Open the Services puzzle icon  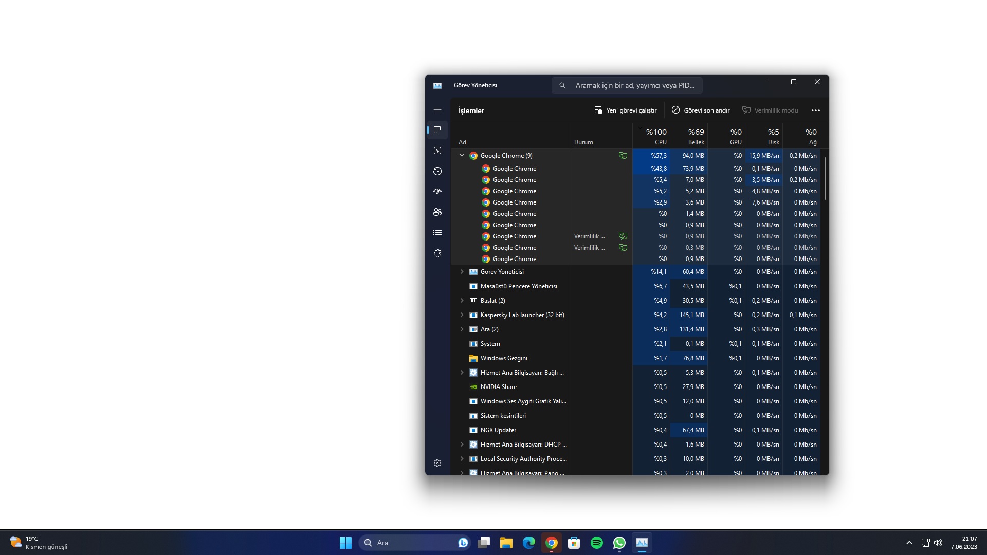point(437,253)
